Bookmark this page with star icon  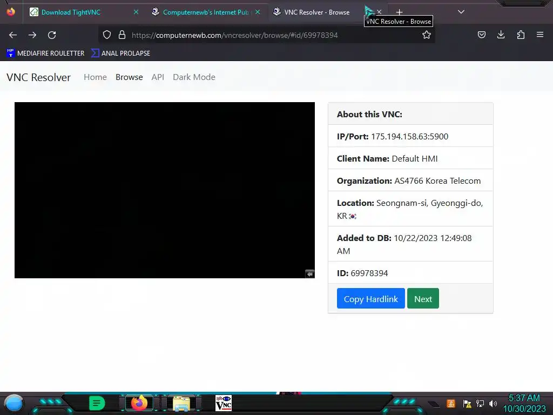click(x=427, y=35)
